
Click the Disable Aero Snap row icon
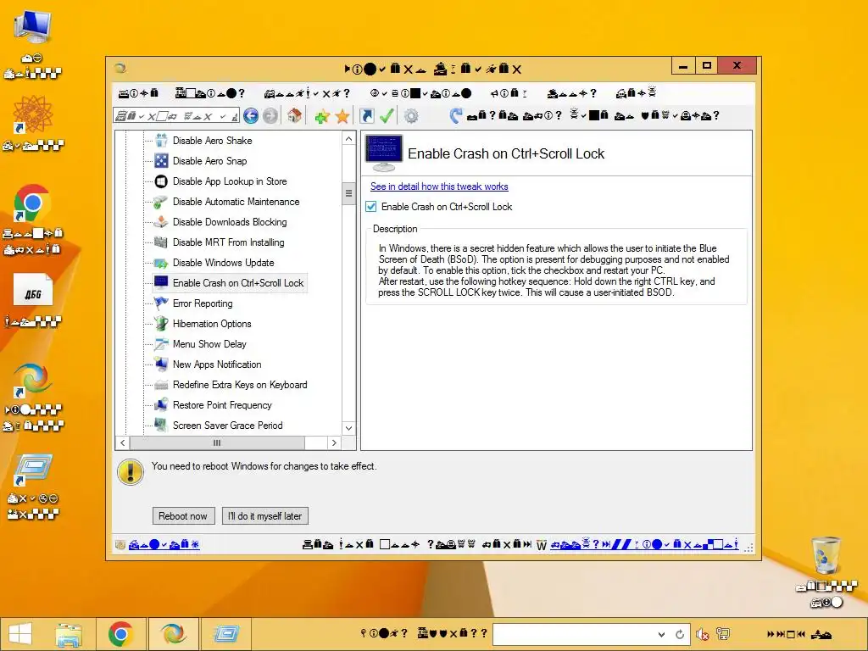click(x=161, y=161)
